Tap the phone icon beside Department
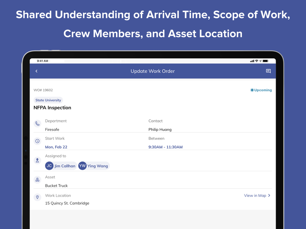The width and height of the screenshot is (306, 229). [x=37, y=124]
